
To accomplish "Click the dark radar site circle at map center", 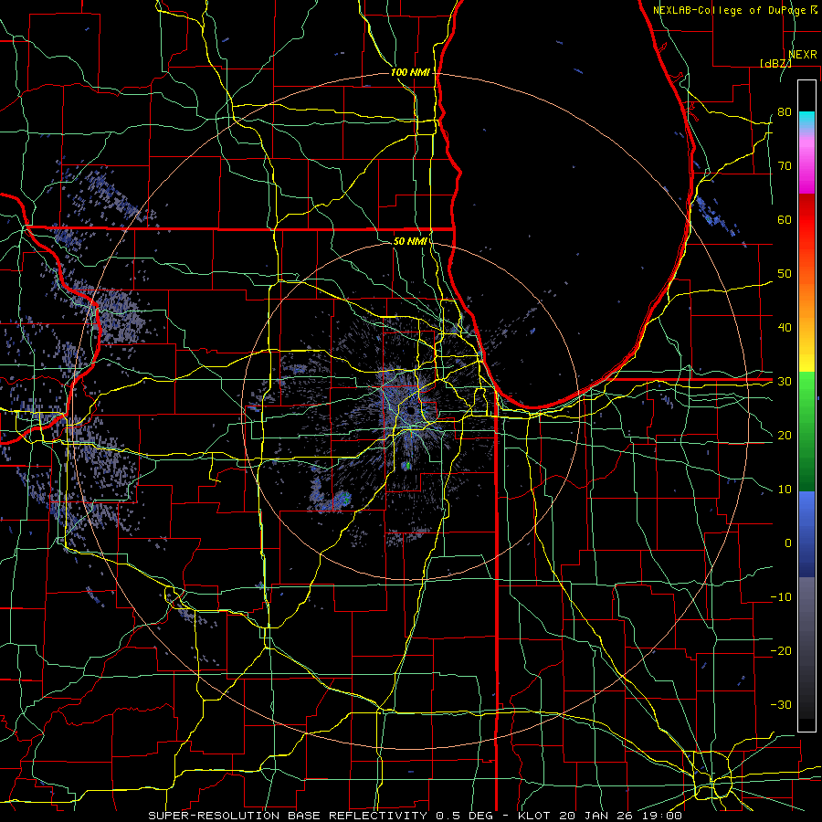I will [410, 410].
